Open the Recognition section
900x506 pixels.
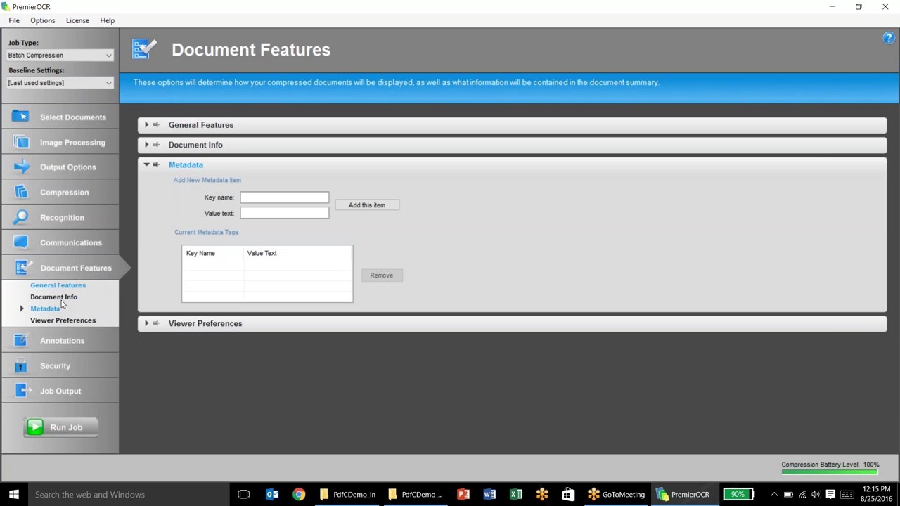[x=60, y=218]
